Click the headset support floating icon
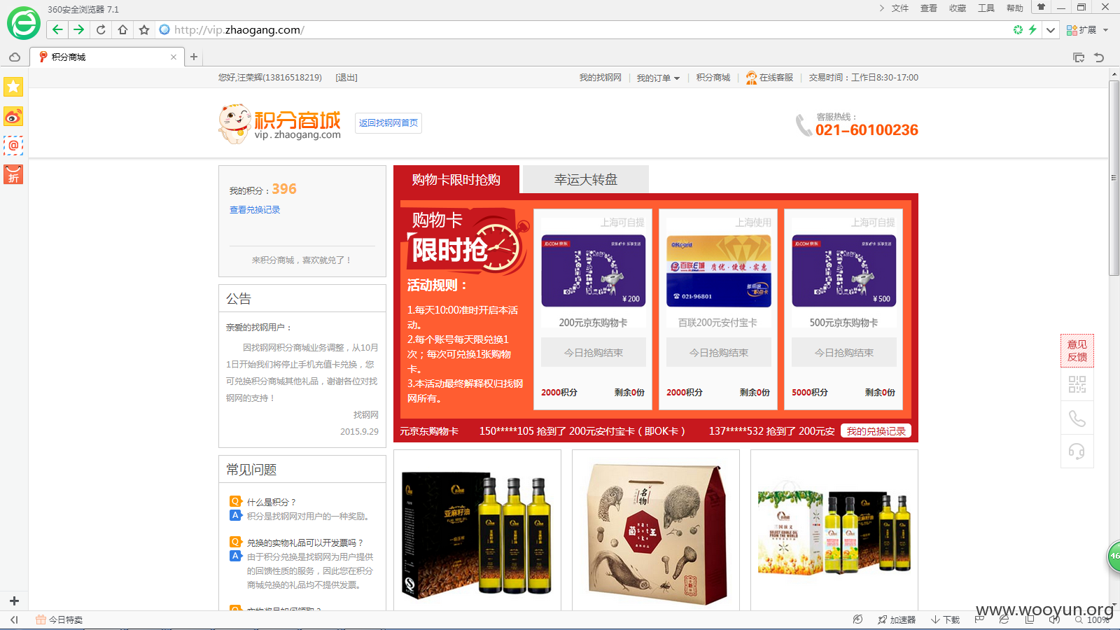The image size is (1120, 630). tap(1077, 451)
